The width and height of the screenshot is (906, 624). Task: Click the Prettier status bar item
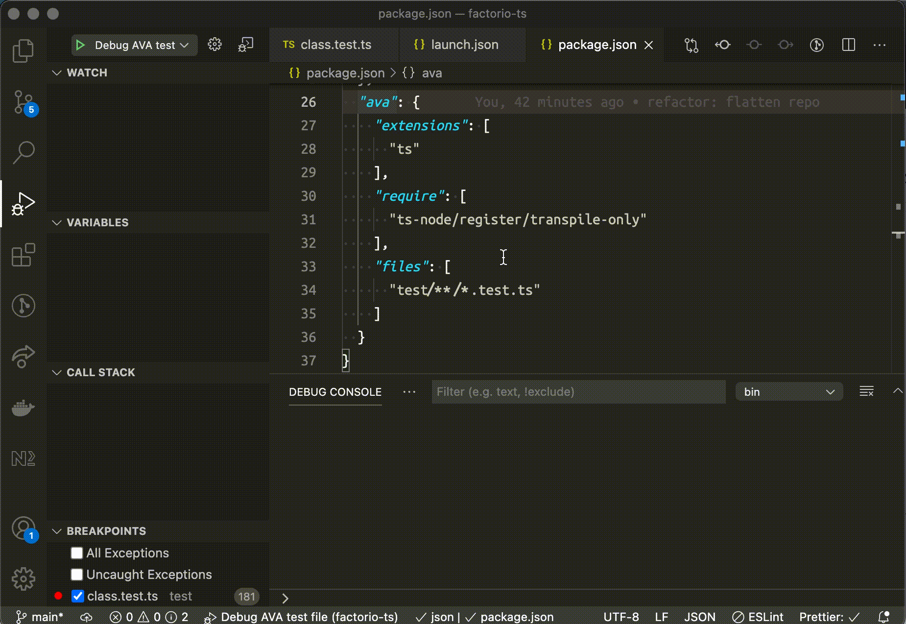(x=831, y=616)
